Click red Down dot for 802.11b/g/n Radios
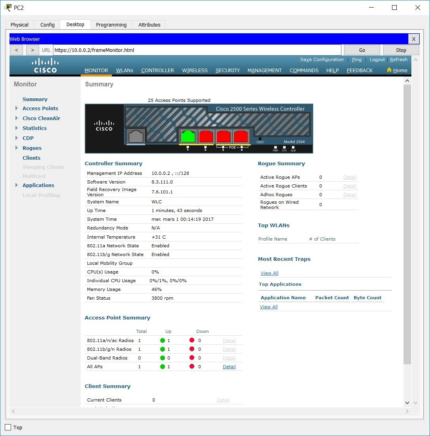Image resolution: width=430 pixels, height=436 pixels. (x=192, y=349)
